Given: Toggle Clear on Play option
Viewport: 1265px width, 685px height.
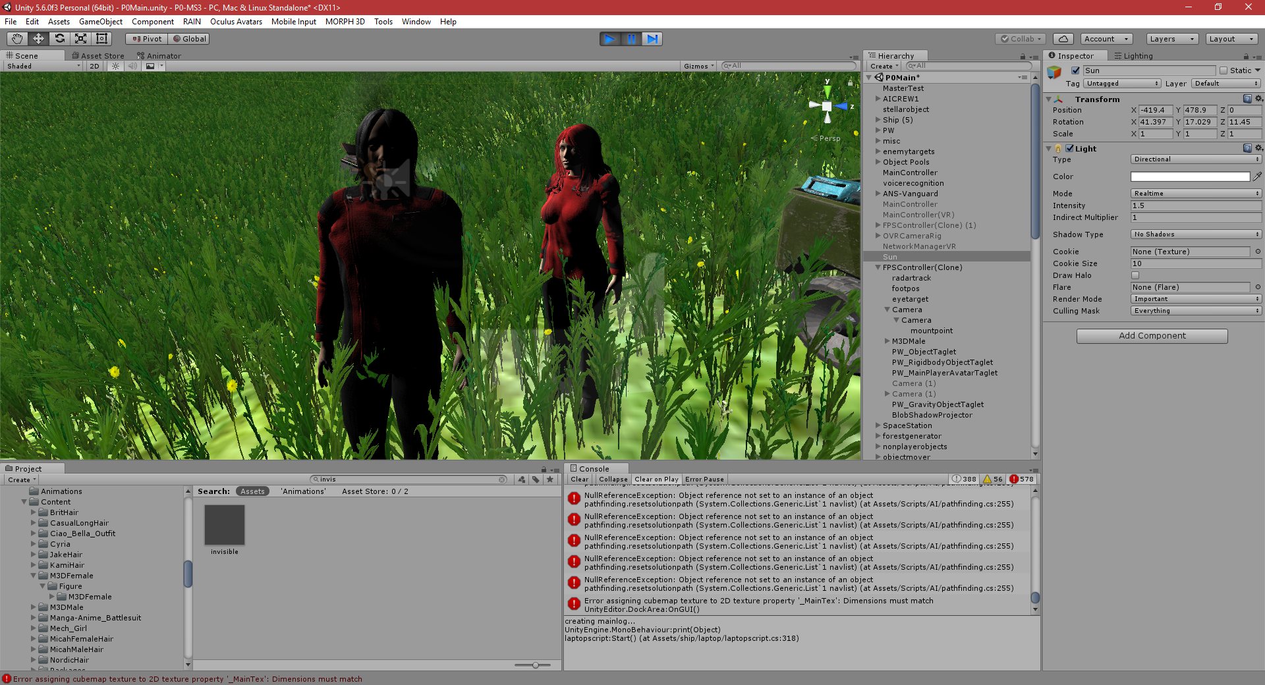Looking at the screenshot, I should [656, 479].
